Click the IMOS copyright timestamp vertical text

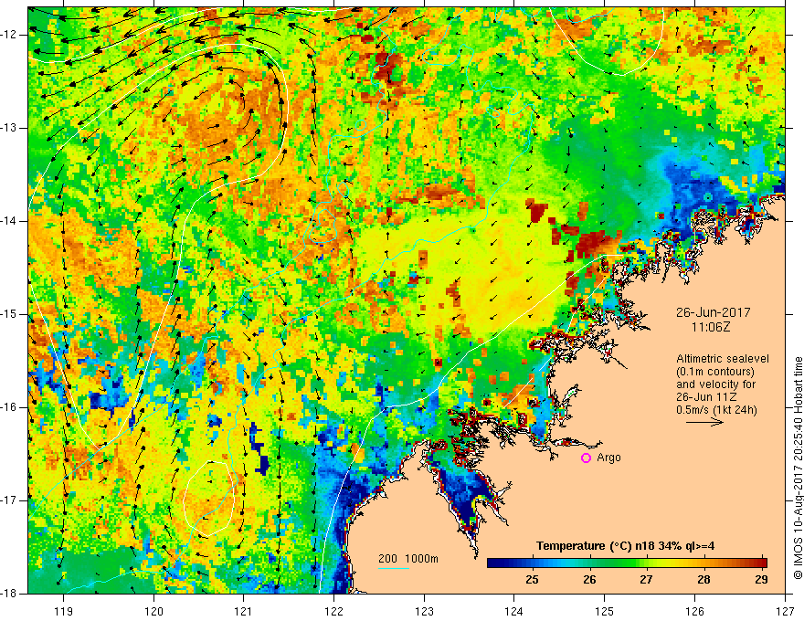click(798, 468)
